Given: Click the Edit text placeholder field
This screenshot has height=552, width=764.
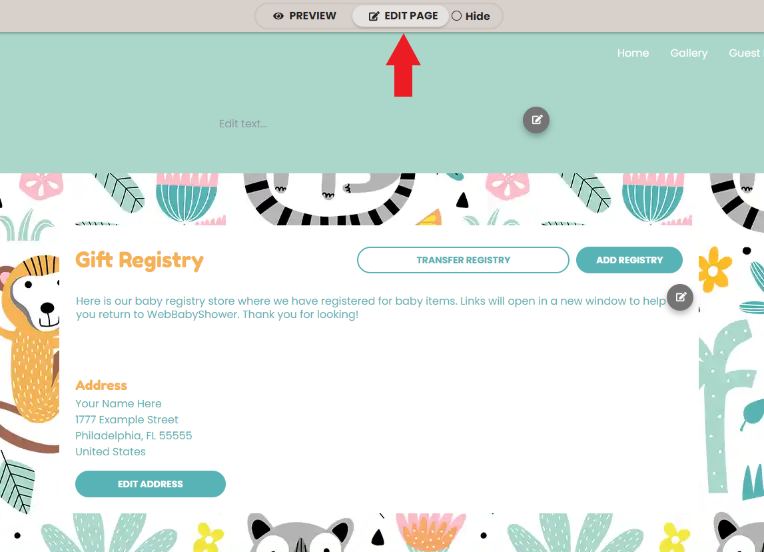Looking at the screenshot, I should point(243,124).
